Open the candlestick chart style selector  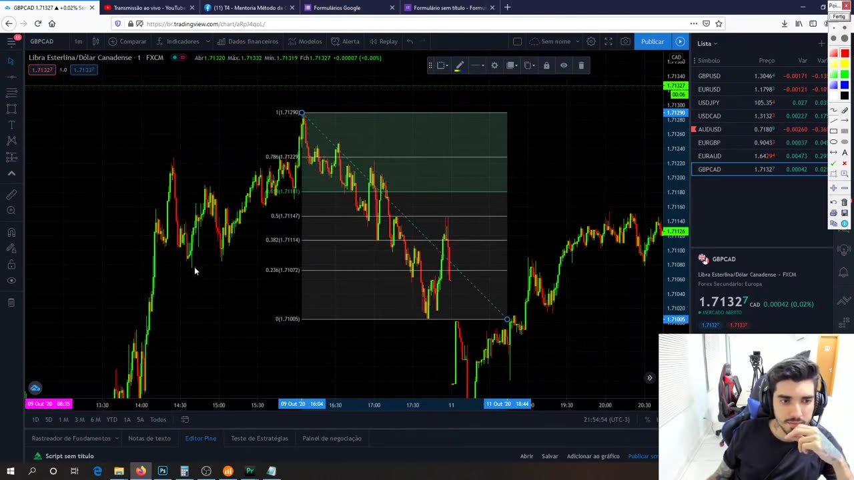click(x=95, y=41)
